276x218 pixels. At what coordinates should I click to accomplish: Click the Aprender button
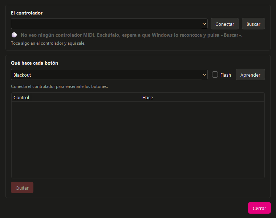pyautogui.click(x=250, y=74)
